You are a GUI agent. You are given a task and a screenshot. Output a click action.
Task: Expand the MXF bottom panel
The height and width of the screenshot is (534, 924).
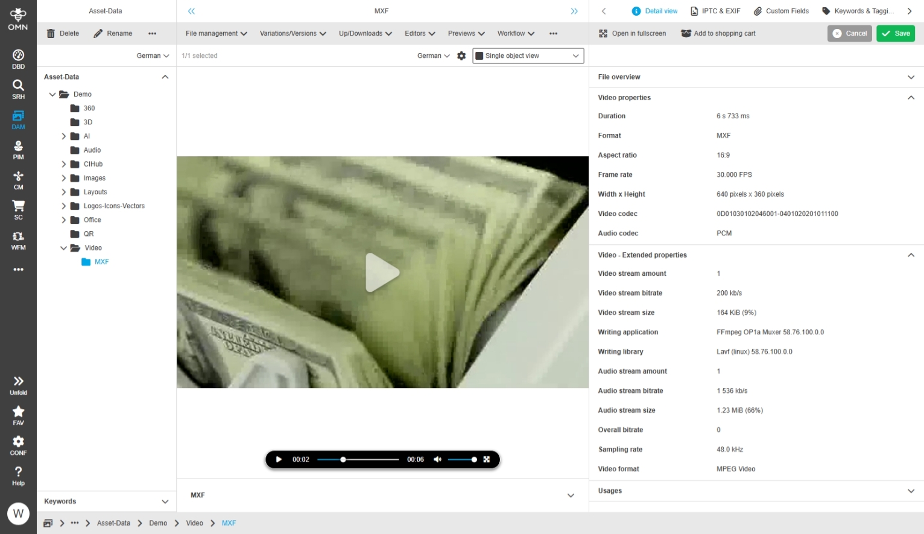(571, 495)
